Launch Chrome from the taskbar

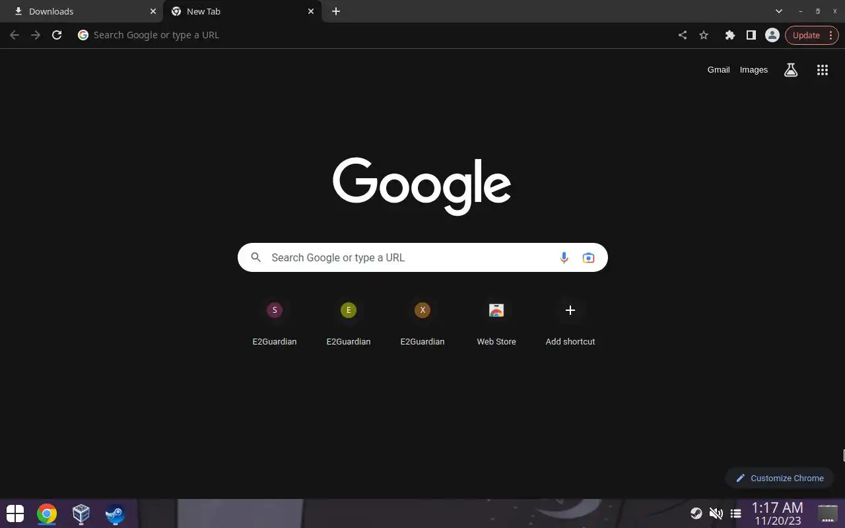point(47,513)
